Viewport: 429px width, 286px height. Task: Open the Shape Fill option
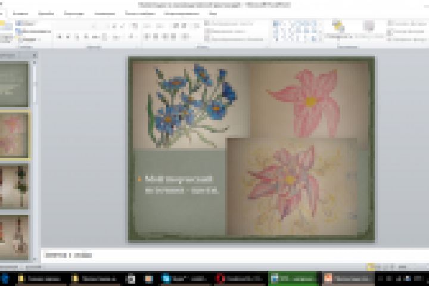click(407, 24)
